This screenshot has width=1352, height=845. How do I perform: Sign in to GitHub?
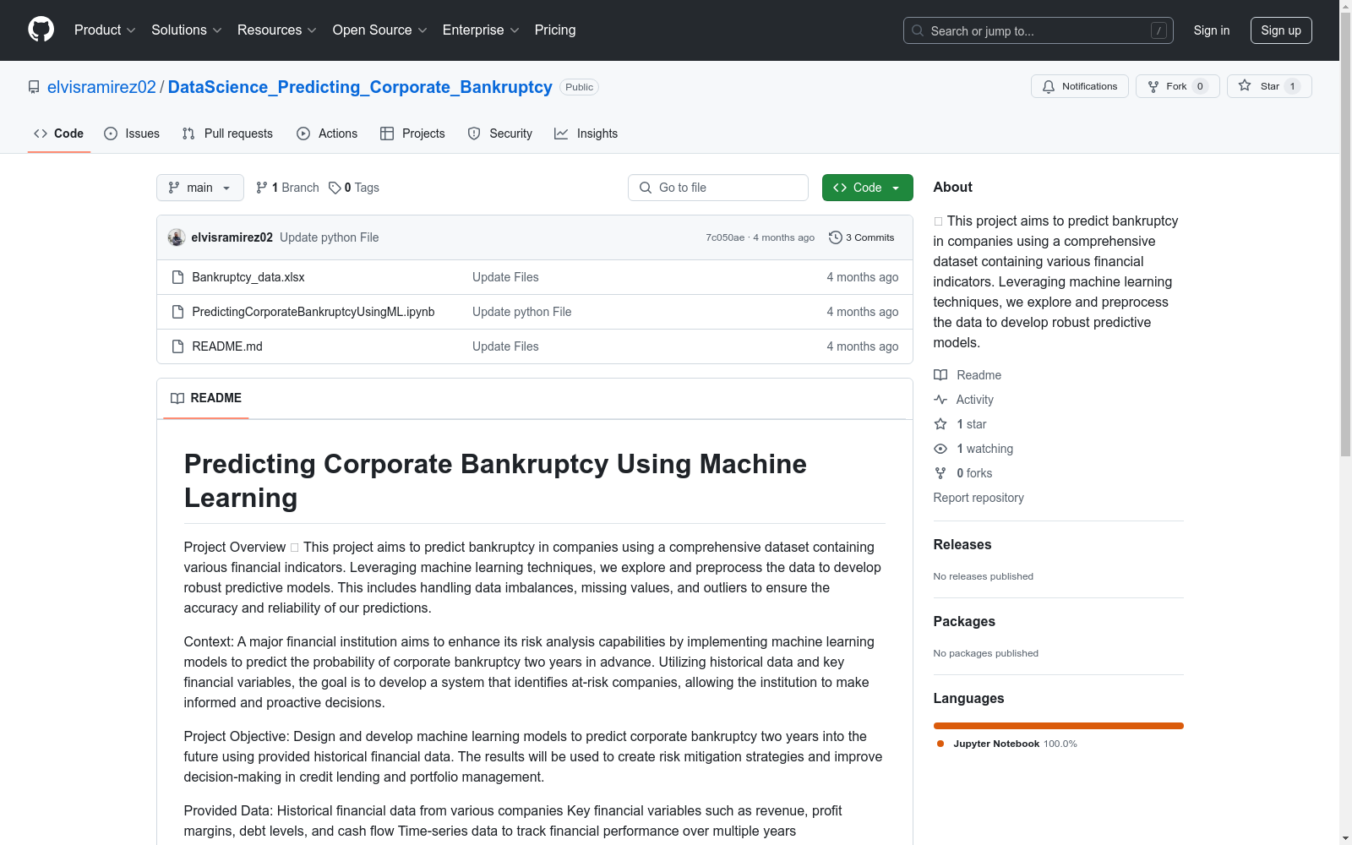pyautogui.click(x=1212, y=30)
